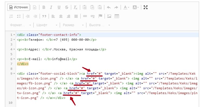Apply Strikethrough formatting

click(x=67, y=7)
